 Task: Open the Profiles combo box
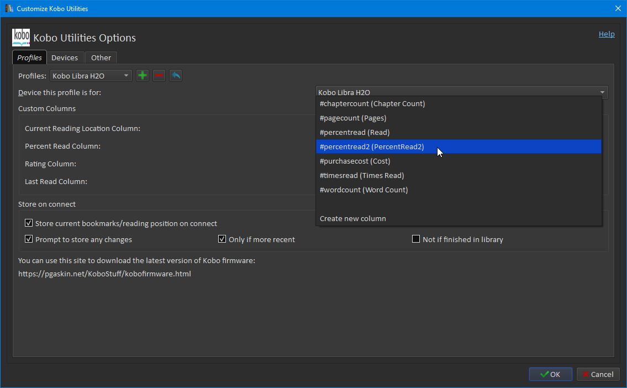(x=91, y=76)
